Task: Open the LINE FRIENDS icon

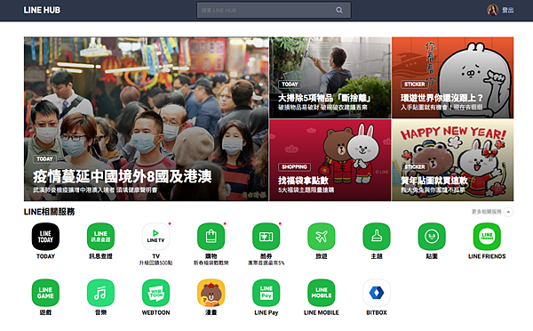Action: [x=487, y=237]
